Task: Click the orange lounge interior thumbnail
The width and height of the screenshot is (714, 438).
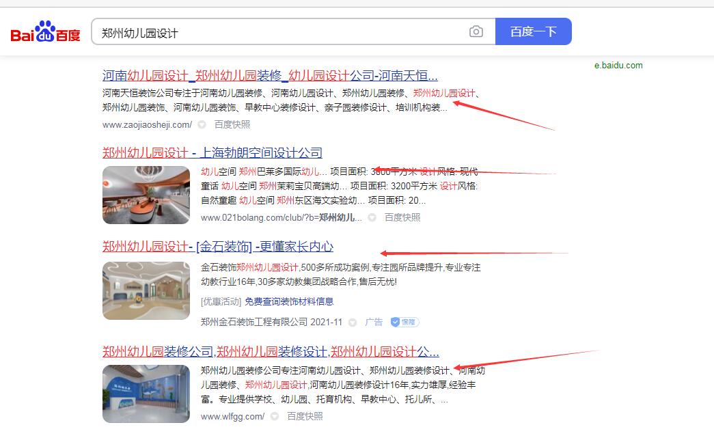Action: click(x=146, y=195)
